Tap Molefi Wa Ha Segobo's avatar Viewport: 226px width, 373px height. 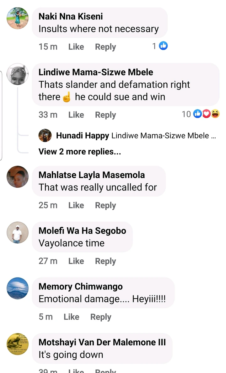tap(18, 233)
